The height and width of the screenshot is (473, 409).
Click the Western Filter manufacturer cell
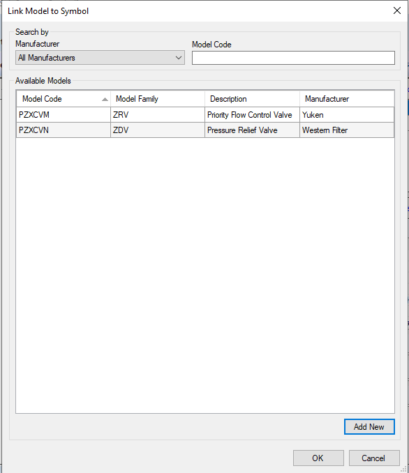point(347,130)
